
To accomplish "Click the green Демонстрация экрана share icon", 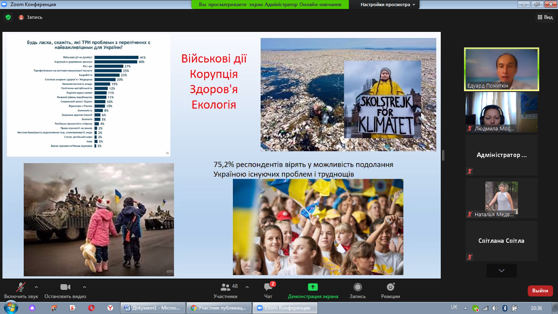I will pyautogui.click(x=313, y=287).
